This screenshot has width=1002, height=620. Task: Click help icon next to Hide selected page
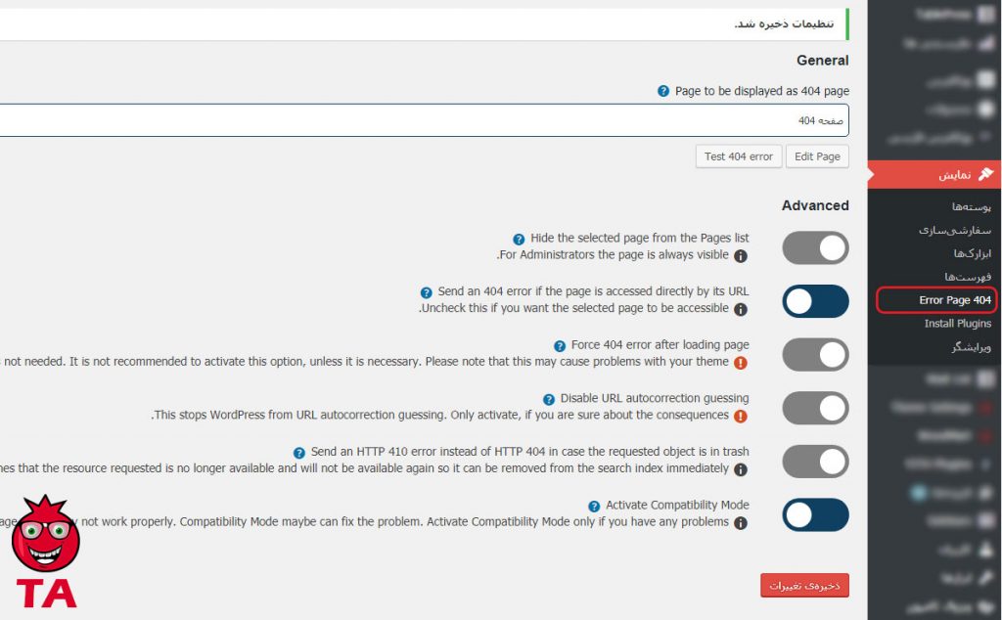pos(519,239)
